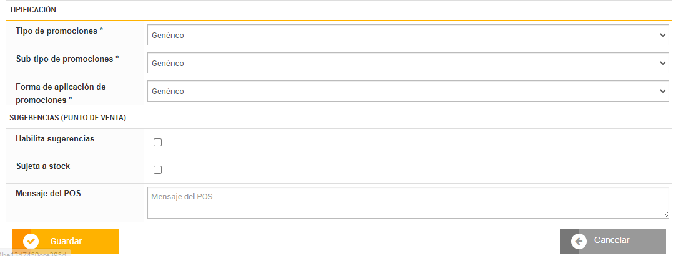
Task: Click the Sujeta a stock label
Action: 42,166
